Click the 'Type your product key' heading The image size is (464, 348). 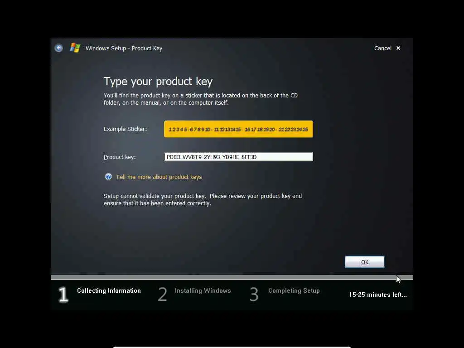pyautogui.click(x=158, y=82)
